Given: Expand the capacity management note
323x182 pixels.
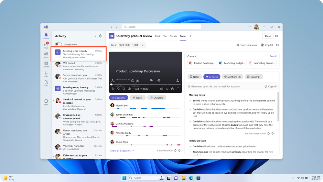Looking at the screenshot, I should (190, 121).
